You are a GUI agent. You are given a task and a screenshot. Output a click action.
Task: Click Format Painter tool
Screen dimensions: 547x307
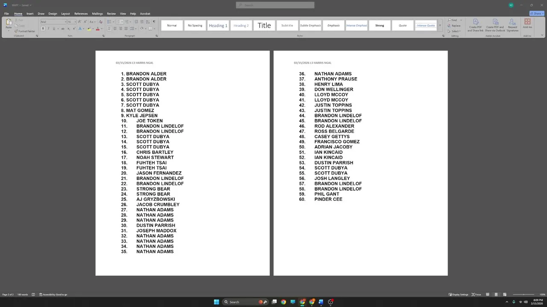click(25, 31)
